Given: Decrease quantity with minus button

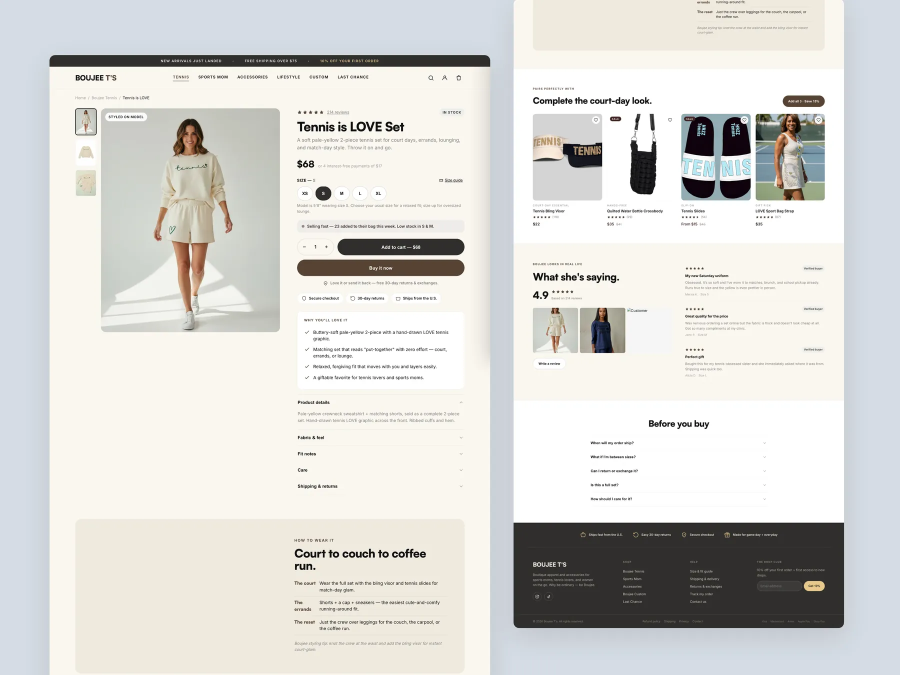Looking at the screenshot, I should [304, 247].
